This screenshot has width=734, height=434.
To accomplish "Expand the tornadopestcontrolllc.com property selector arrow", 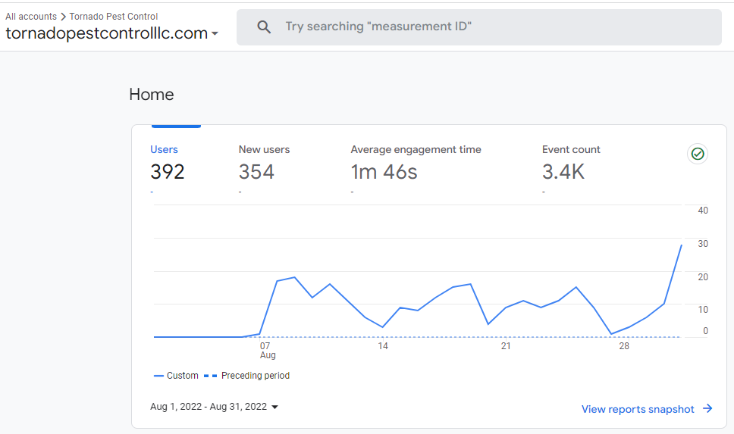I will coord(215,34).
